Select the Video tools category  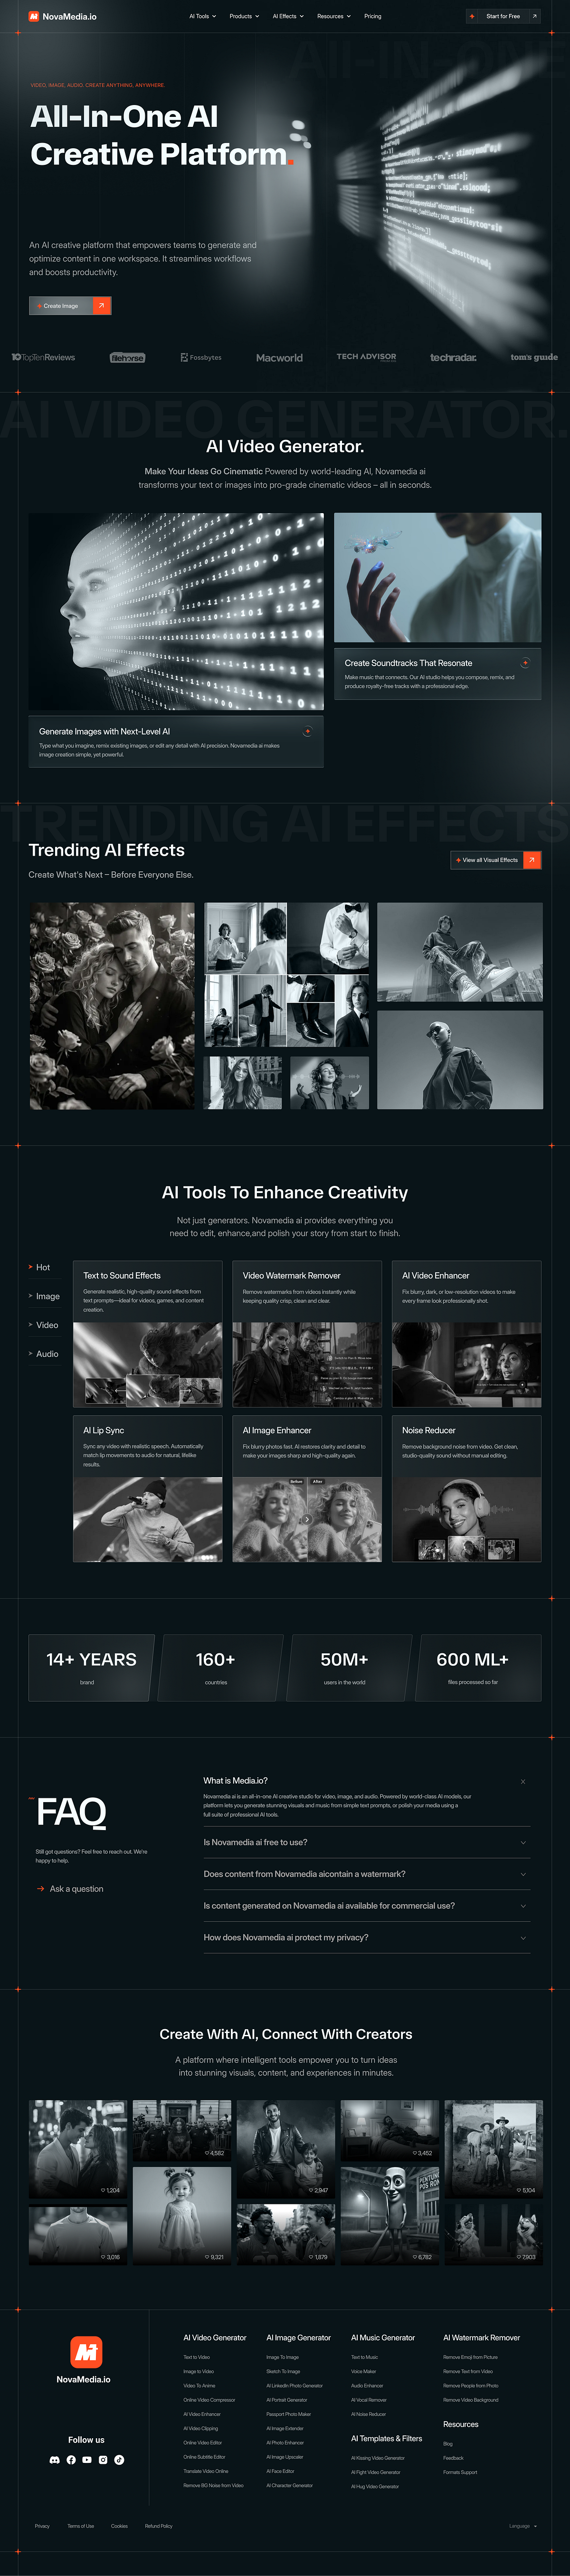(44, 1325)
